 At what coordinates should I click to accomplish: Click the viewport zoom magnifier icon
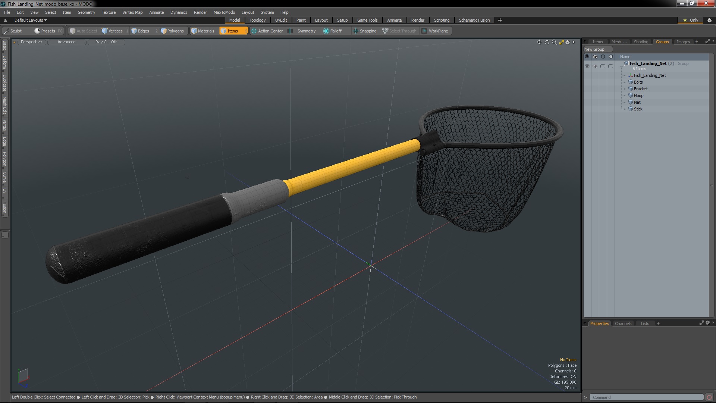[x=554, y=42]
